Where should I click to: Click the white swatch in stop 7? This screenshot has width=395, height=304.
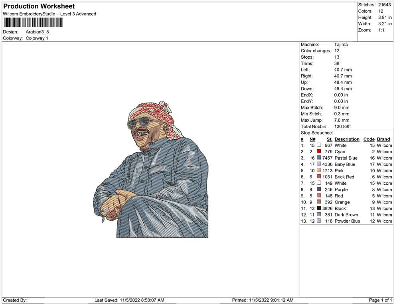click(319, 183)
